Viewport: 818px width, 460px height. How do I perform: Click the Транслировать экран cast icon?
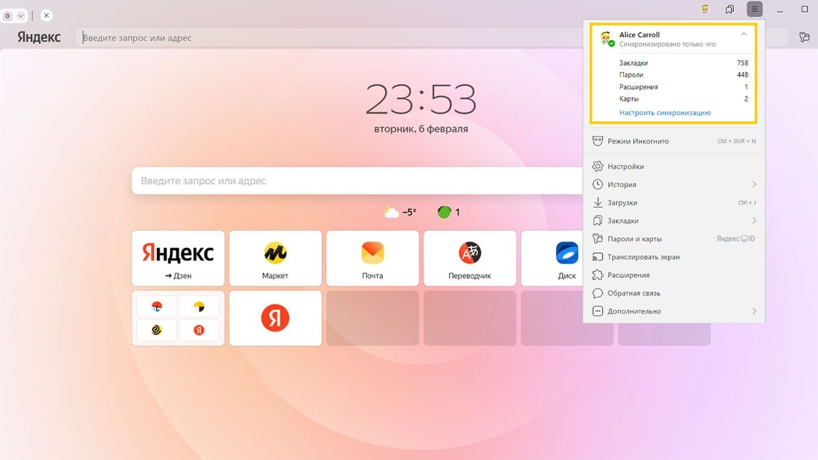coord(598,257)
